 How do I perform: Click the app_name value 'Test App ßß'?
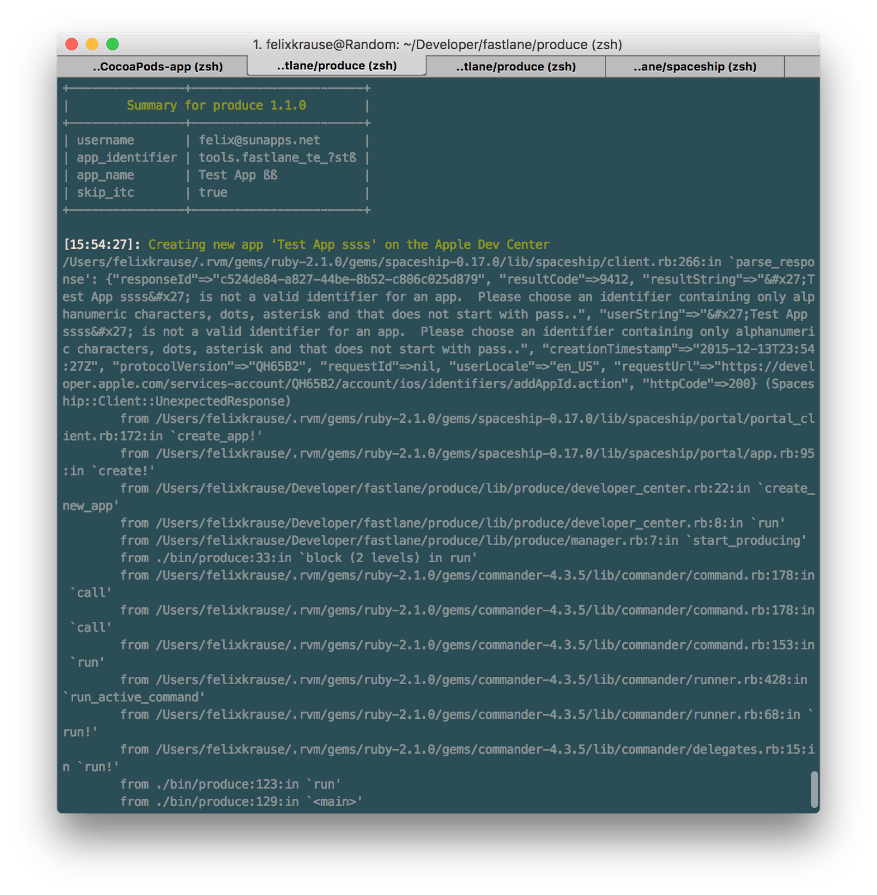(x=238, y=175)
